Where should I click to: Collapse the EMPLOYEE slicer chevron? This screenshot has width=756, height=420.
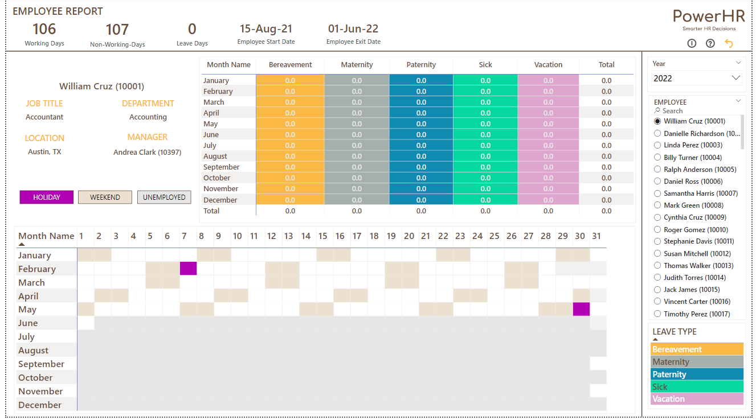(738, 101)
